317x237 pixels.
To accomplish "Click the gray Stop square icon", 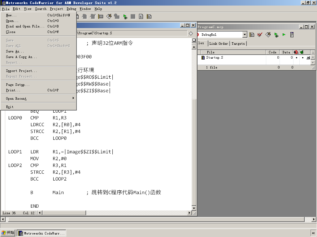I will pos(133,17).
